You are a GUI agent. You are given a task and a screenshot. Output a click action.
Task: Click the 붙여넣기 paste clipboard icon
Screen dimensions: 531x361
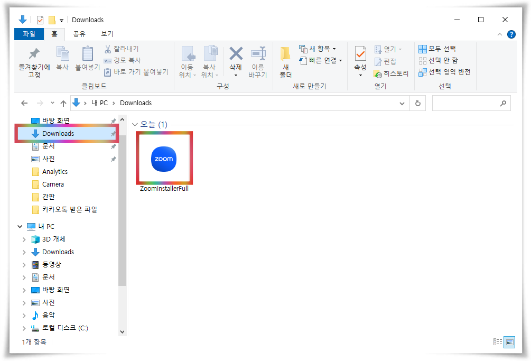pyautogui.click(x=87, y=59)
